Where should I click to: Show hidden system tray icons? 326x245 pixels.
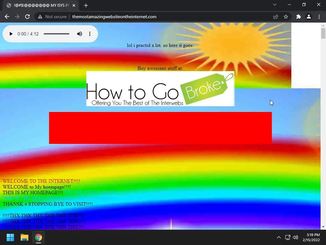[279, 237]
